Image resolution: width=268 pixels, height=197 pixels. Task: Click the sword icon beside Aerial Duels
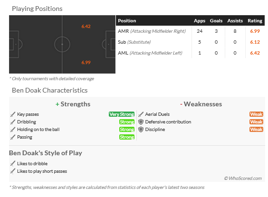point(141,114)
